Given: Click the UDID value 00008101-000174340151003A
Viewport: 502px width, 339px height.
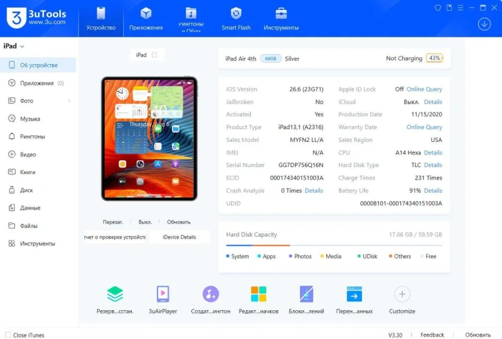Looking at the screenshot, I should 401,203.
